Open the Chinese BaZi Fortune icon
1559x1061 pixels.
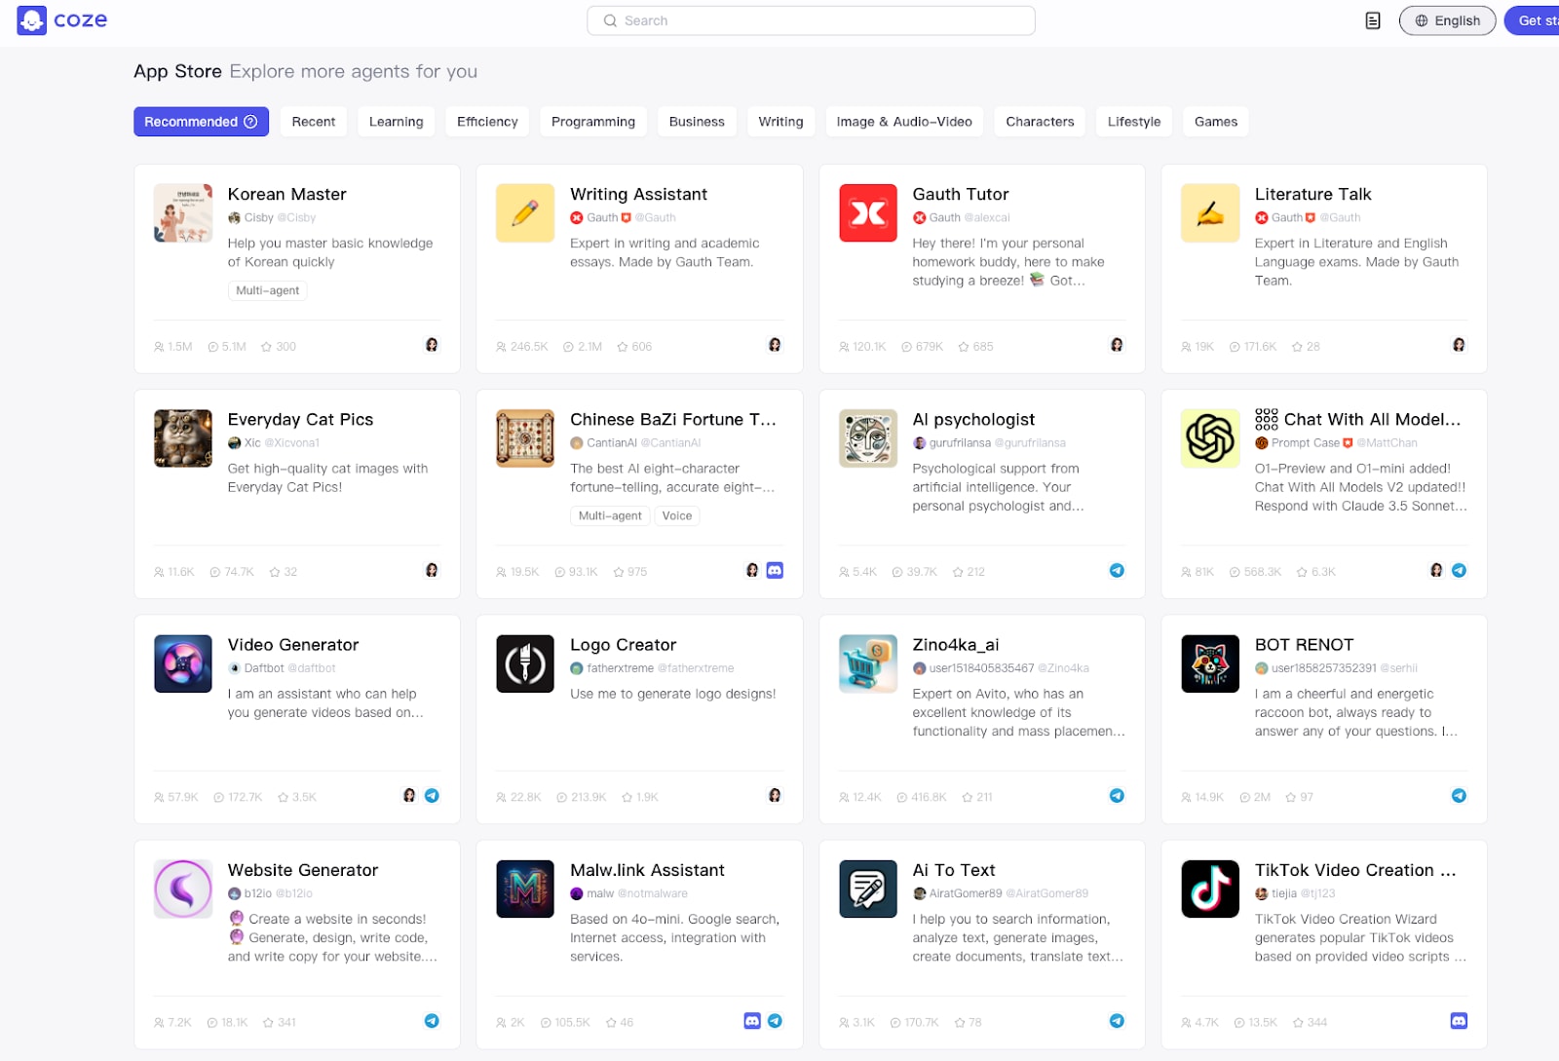click(x=524, y=437)
